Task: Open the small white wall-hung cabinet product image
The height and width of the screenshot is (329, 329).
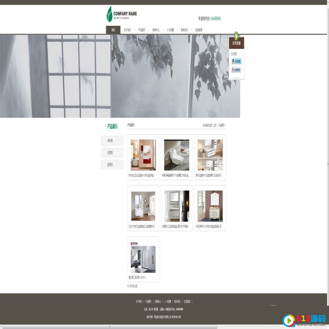Action: tap(143, 206)
